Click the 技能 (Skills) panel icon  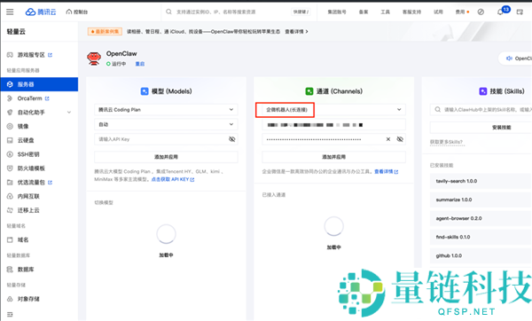pos(483,91)
